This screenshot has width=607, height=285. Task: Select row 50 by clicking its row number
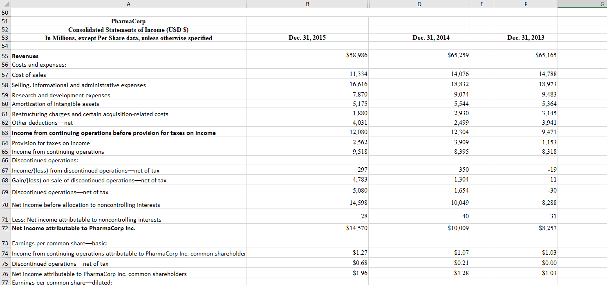tap(5, 12)
